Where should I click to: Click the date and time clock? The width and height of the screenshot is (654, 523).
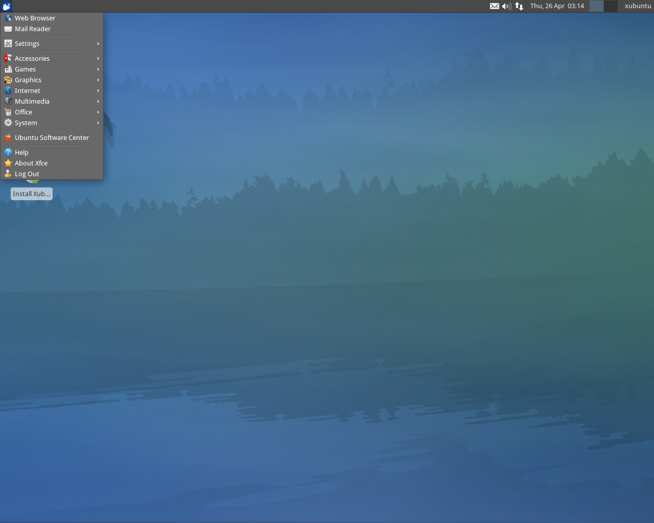[x=557, y=6]
